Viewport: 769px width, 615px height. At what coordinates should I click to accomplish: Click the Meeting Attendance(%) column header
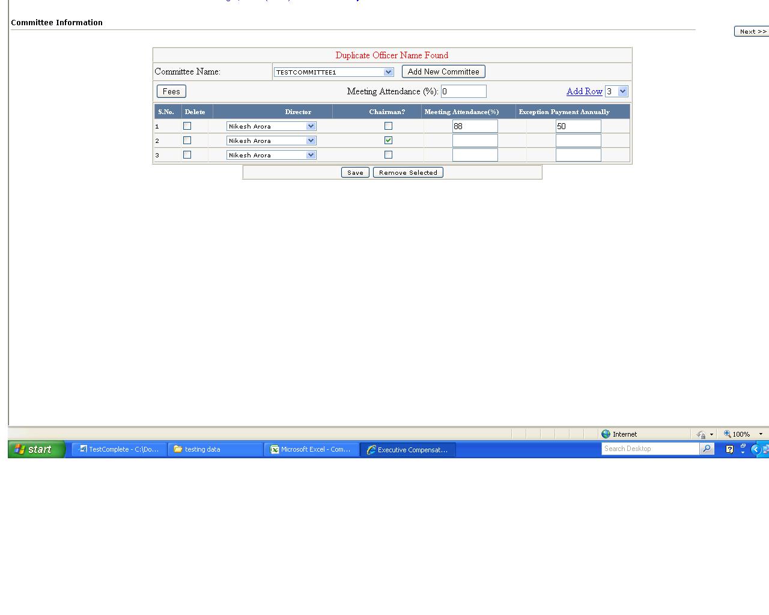461,112
